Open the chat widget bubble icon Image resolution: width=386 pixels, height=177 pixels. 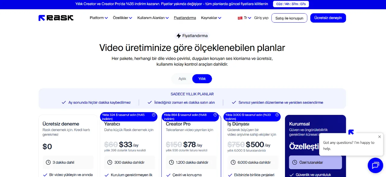coord(375,165)
